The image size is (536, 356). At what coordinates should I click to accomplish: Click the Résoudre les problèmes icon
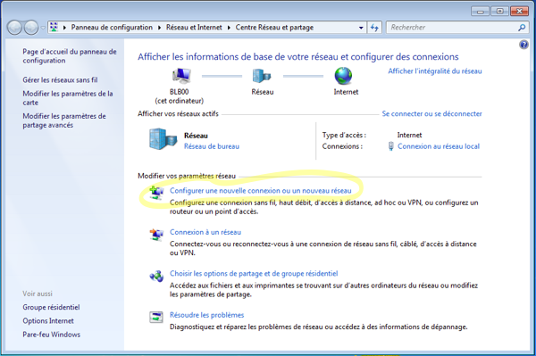(156, 317)
